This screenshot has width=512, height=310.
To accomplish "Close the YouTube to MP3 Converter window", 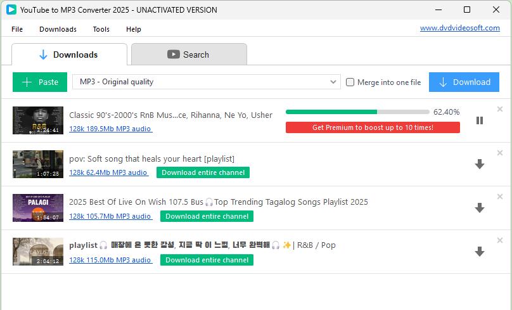I will click(496, 10).
